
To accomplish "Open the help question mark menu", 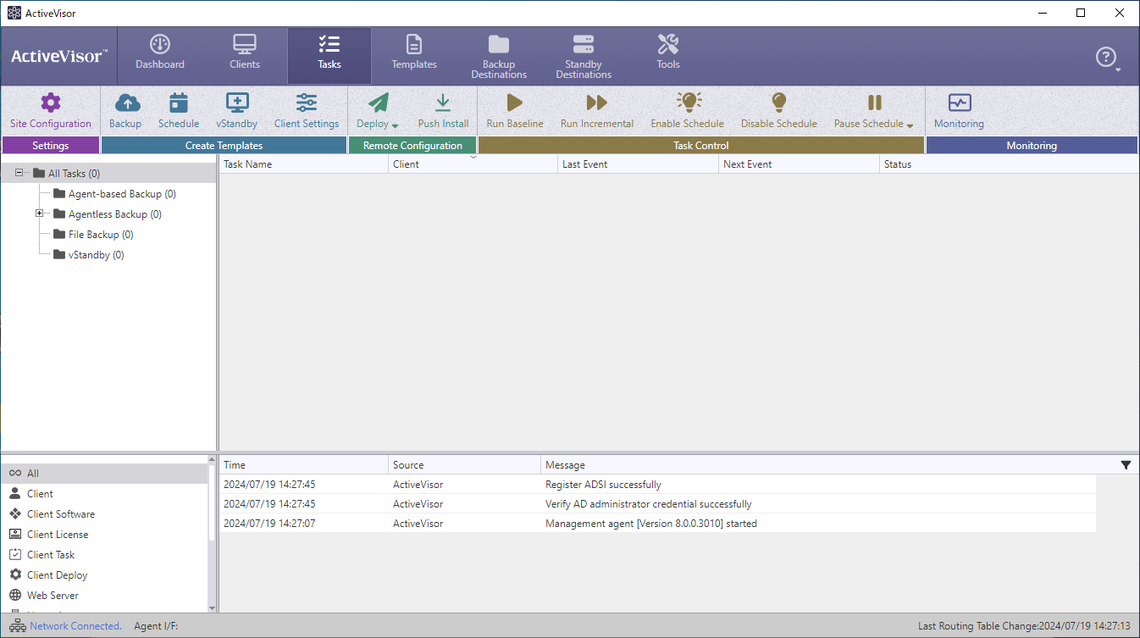I will [x=1108, y=58].
